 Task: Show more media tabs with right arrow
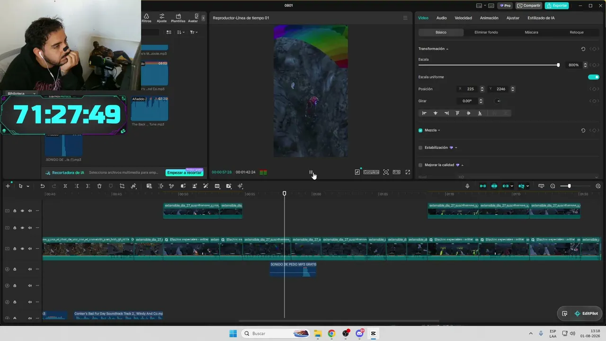click(203, 18)
